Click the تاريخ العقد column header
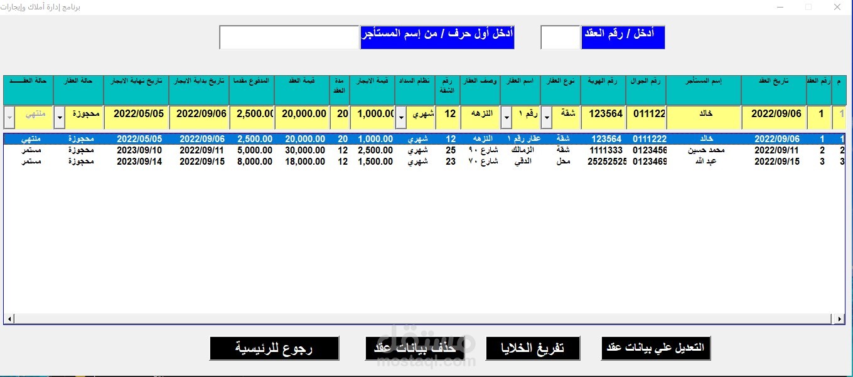Image resolution: width=853 pixels, height=377 pixels. (x=774, y=90)
